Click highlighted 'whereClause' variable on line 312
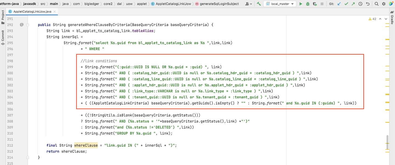This screenshot has height=165, width=395. tap(86, 145)
